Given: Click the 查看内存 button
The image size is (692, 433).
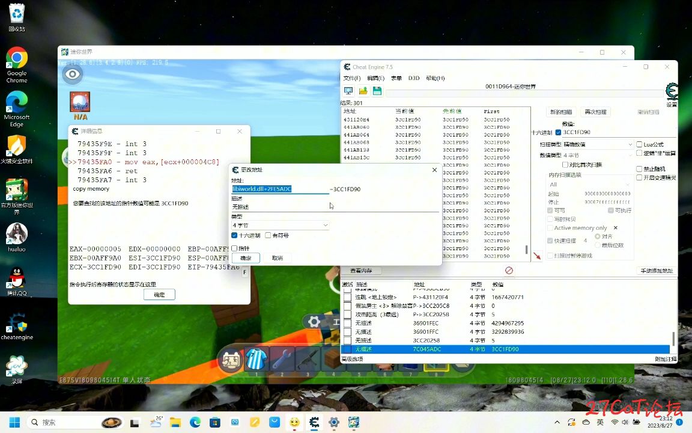Looking at the screenshot, I should point(361,271).
